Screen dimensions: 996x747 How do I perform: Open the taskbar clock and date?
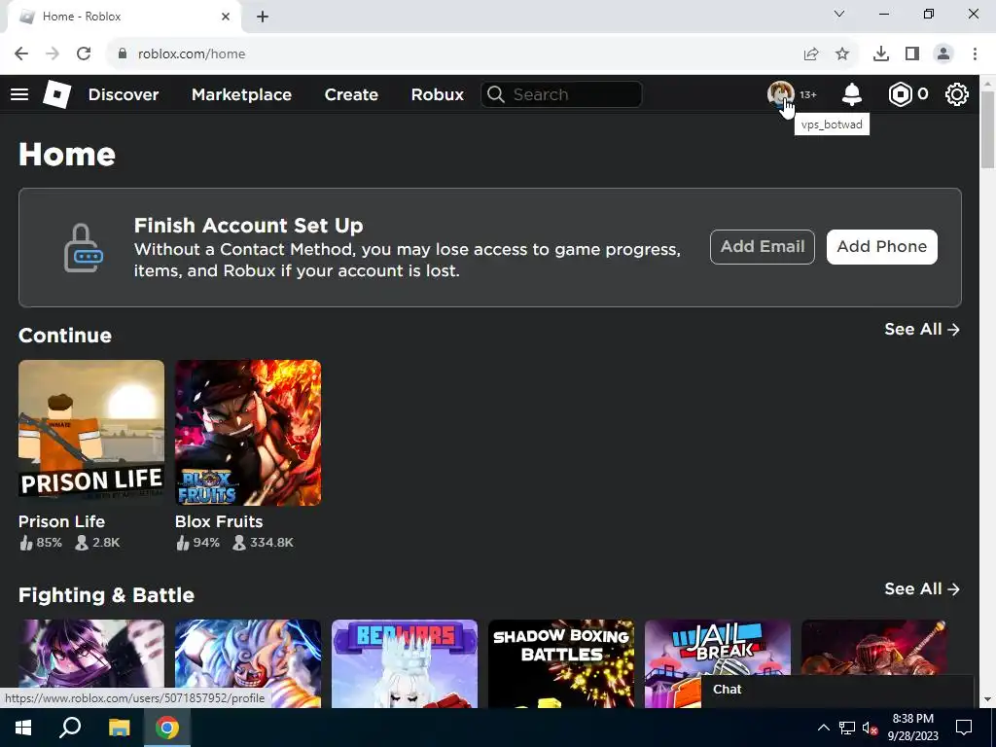[912, 728]
